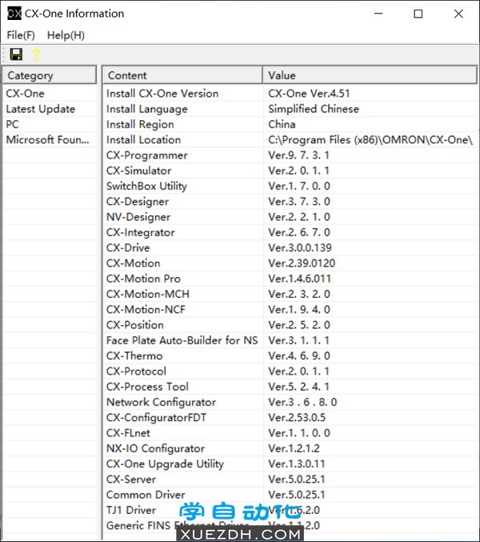The height and width of the screenshot is (542, 480).
Task: Select the CX-ConfiguratorFDT row
Action: [290, 418]
